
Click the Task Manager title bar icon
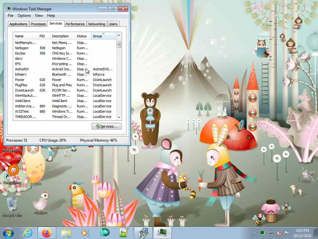click(9, 9)
